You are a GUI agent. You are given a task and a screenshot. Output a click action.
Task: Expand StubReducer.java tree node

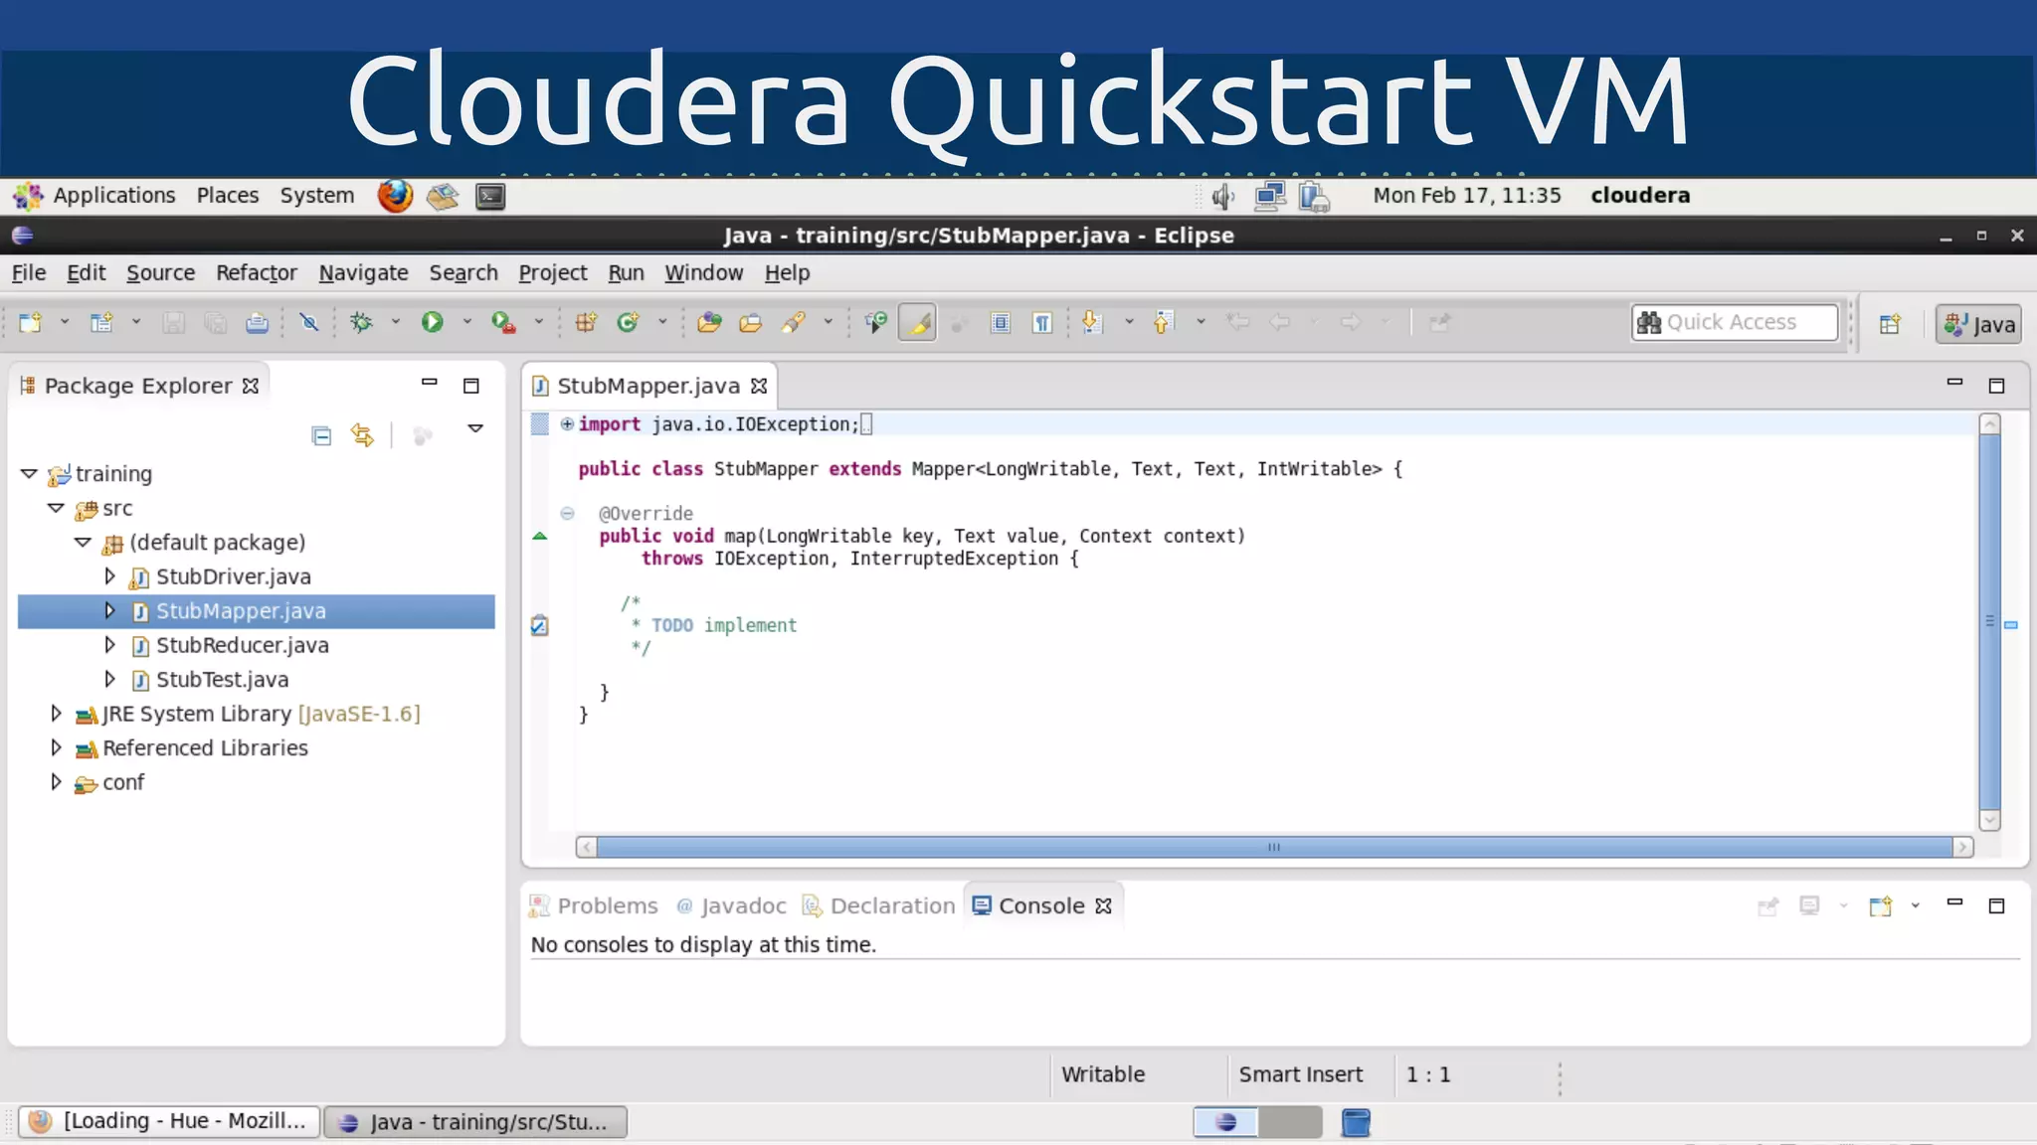(x=110, y=645)
